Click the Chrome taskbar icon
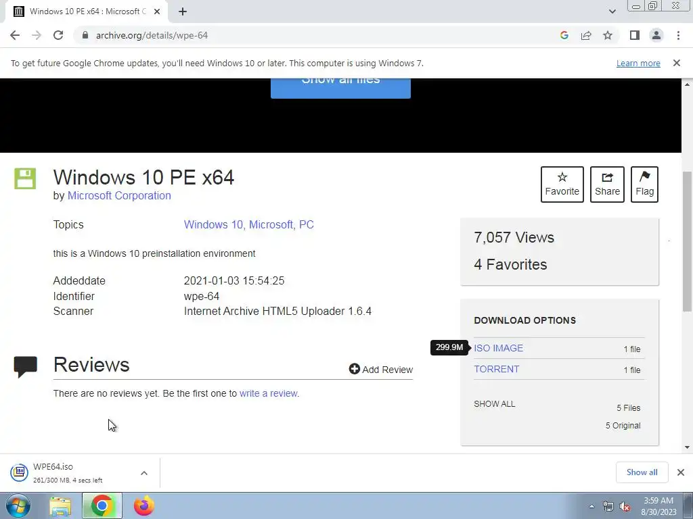This screenshot has height=519, width=693. point(102,505)
